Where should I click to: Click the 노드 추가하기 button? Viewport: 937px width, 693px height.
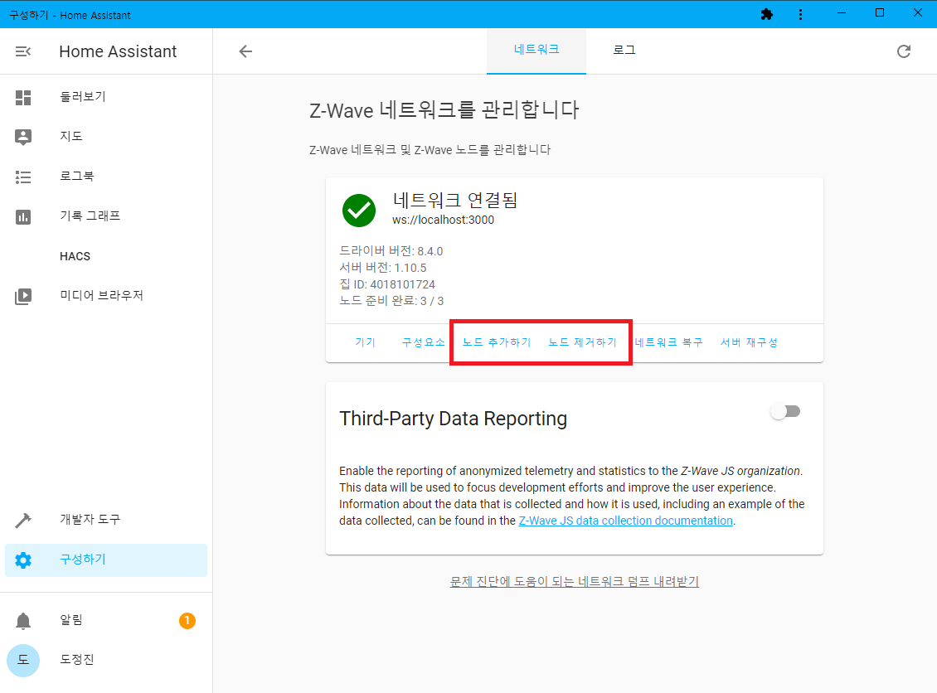point(497,342)
